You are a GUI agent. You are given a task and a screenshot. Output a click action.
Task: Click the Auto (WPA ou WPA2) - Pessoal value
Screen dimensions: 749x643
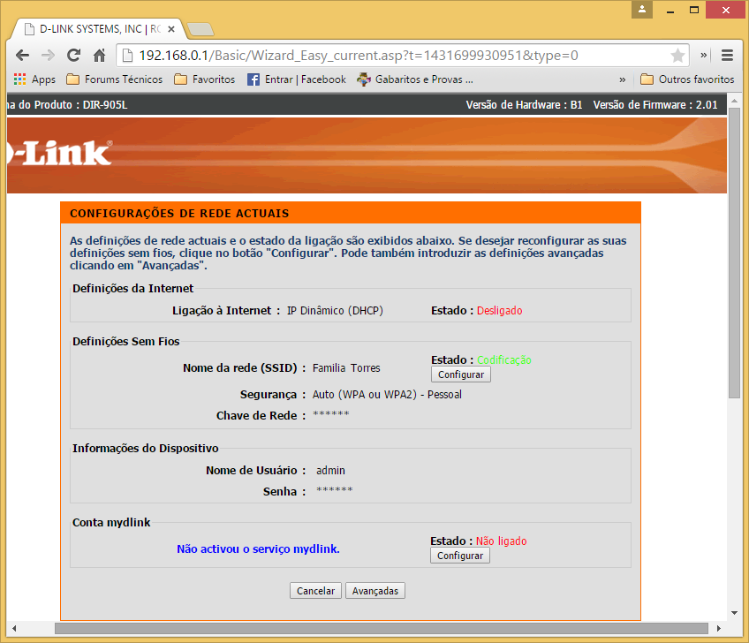tap(387, 395)
